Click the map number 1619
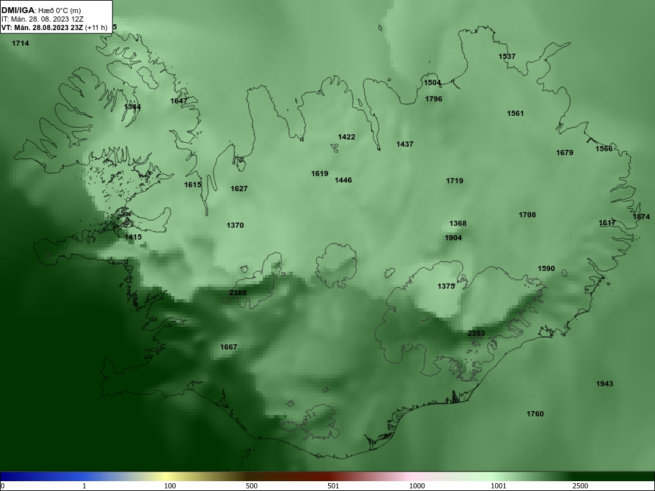The height and width of the screenshot is (491, 655). coord(320,173)
